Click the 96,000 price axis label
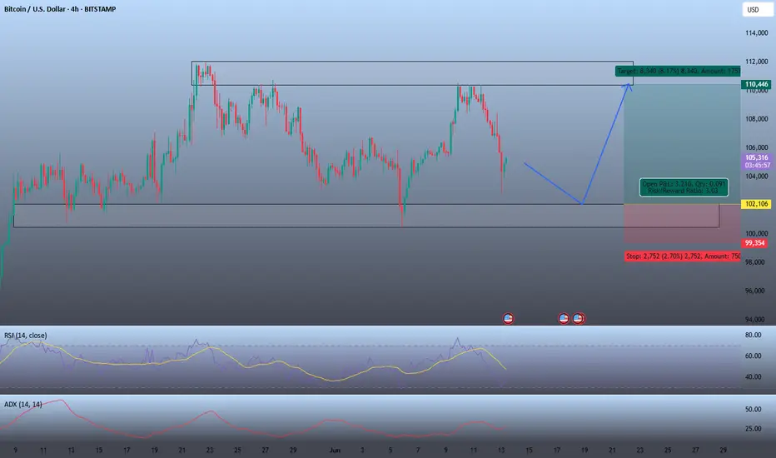 click(x=754, y=291)
